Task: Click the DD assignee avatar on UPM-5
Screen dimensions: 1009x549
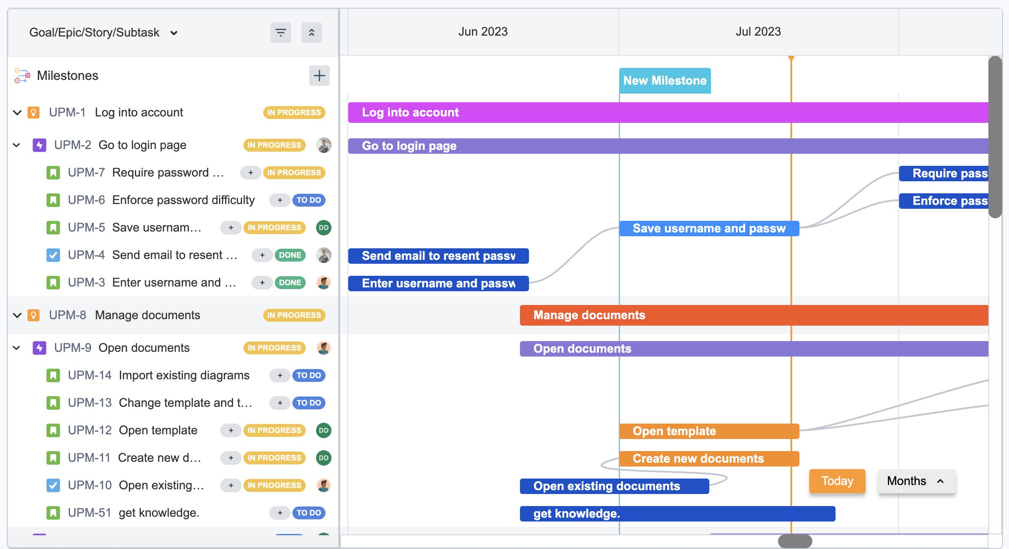Action: click(323, 228)
